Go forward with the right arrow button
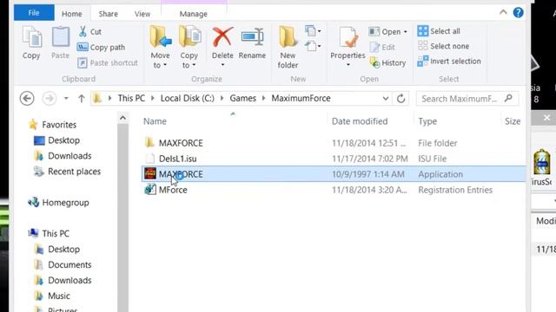The height and width of the screenshot is (312, 556). (x=49, y=98)
